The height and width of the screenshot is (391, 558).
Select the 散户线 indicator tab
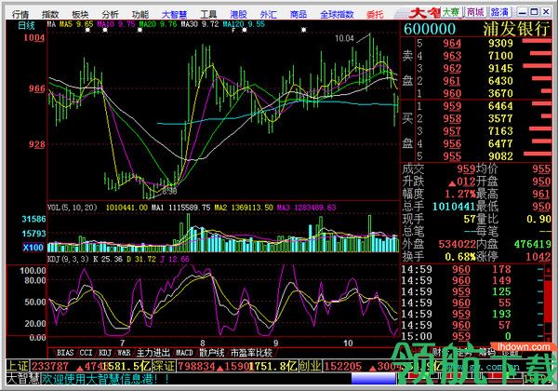pos(211,353)
